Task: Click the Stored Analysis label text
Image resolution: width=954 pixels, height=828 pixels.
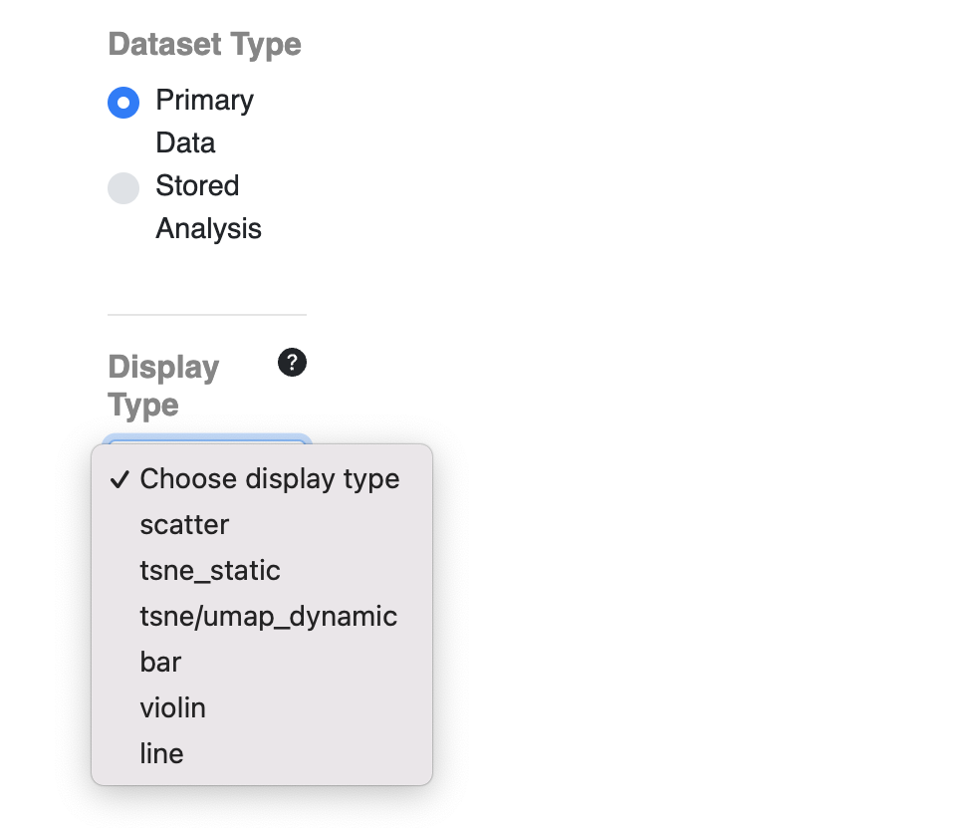Action: [209, 207]
